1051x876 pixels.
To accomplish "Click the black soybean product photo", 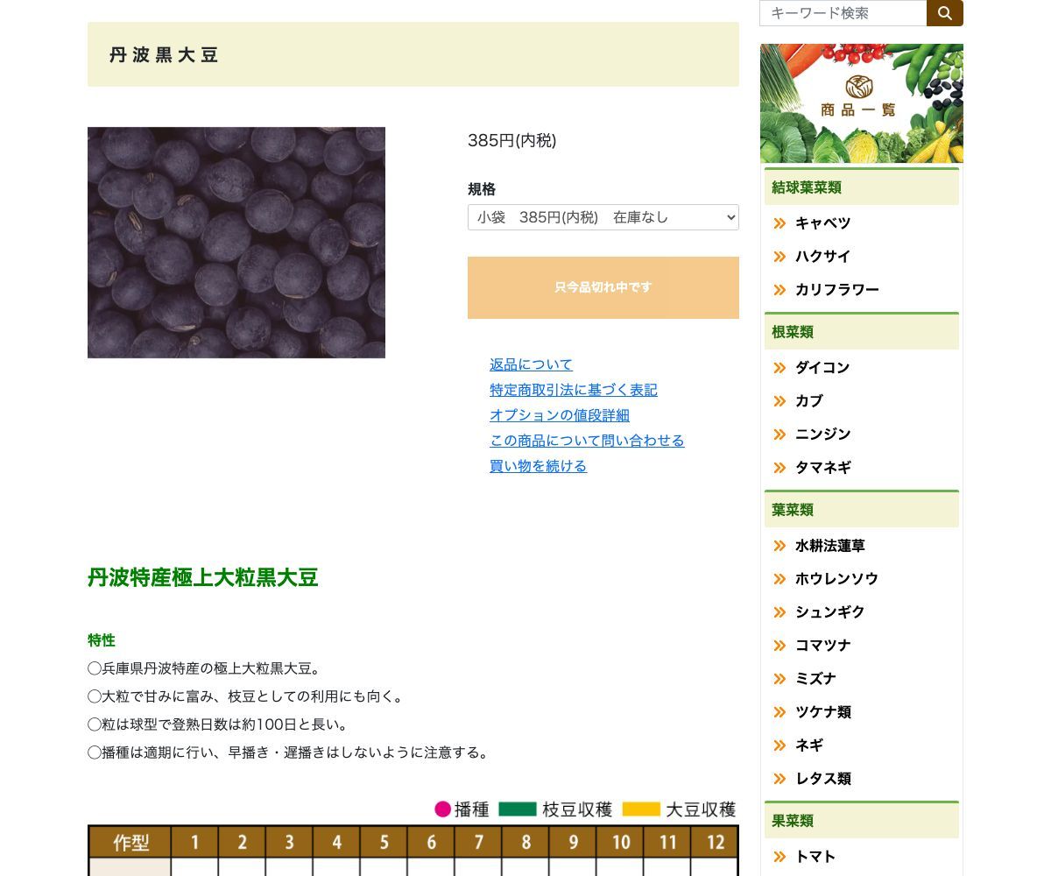I will pos(236,243).
